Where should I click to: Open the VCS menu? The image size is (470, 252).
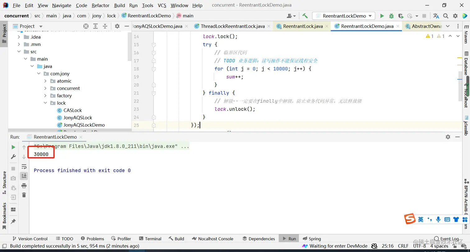[162, 5]
